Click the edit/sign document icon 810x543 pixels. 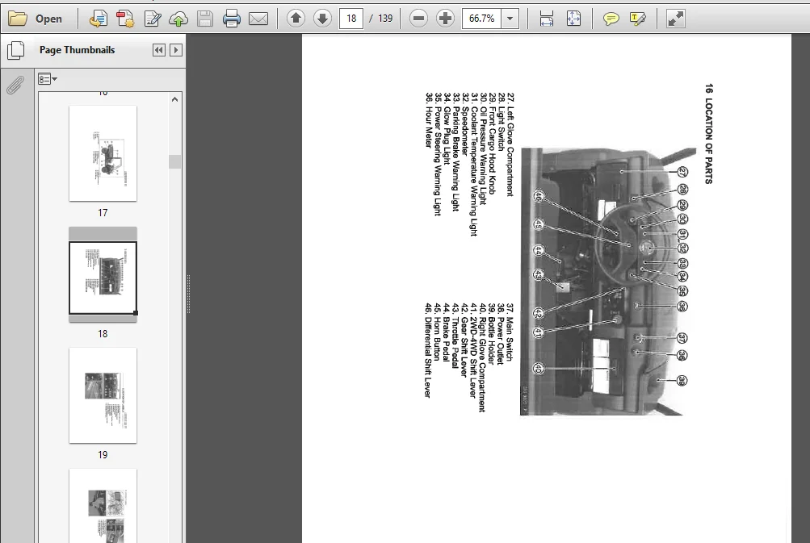click(153, 19)
